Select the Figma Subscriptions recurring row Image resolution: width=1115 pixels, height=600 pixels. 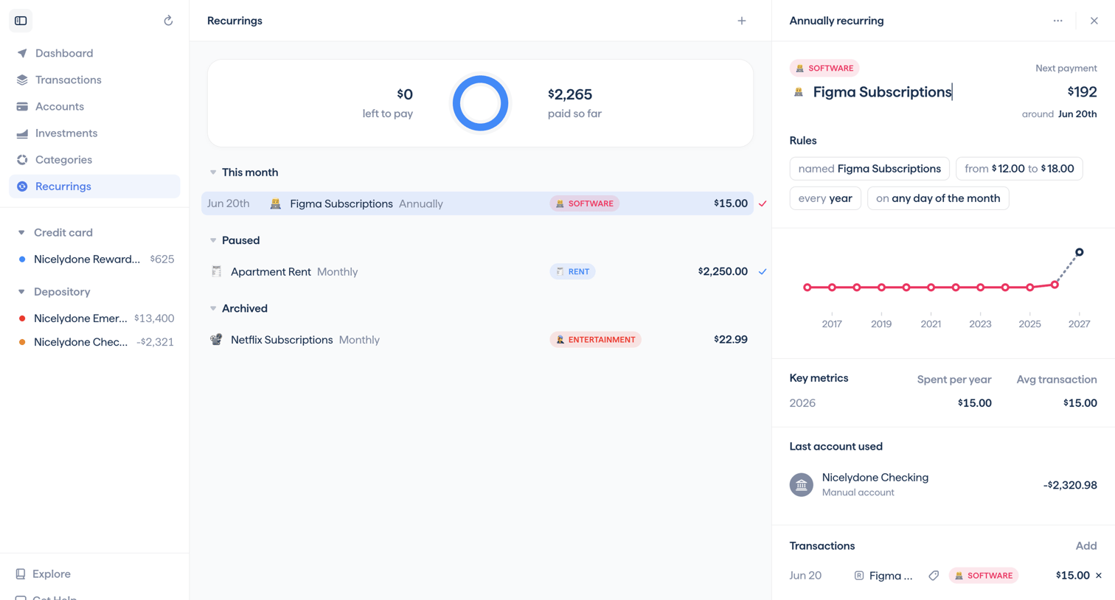[x=477, y=203]
